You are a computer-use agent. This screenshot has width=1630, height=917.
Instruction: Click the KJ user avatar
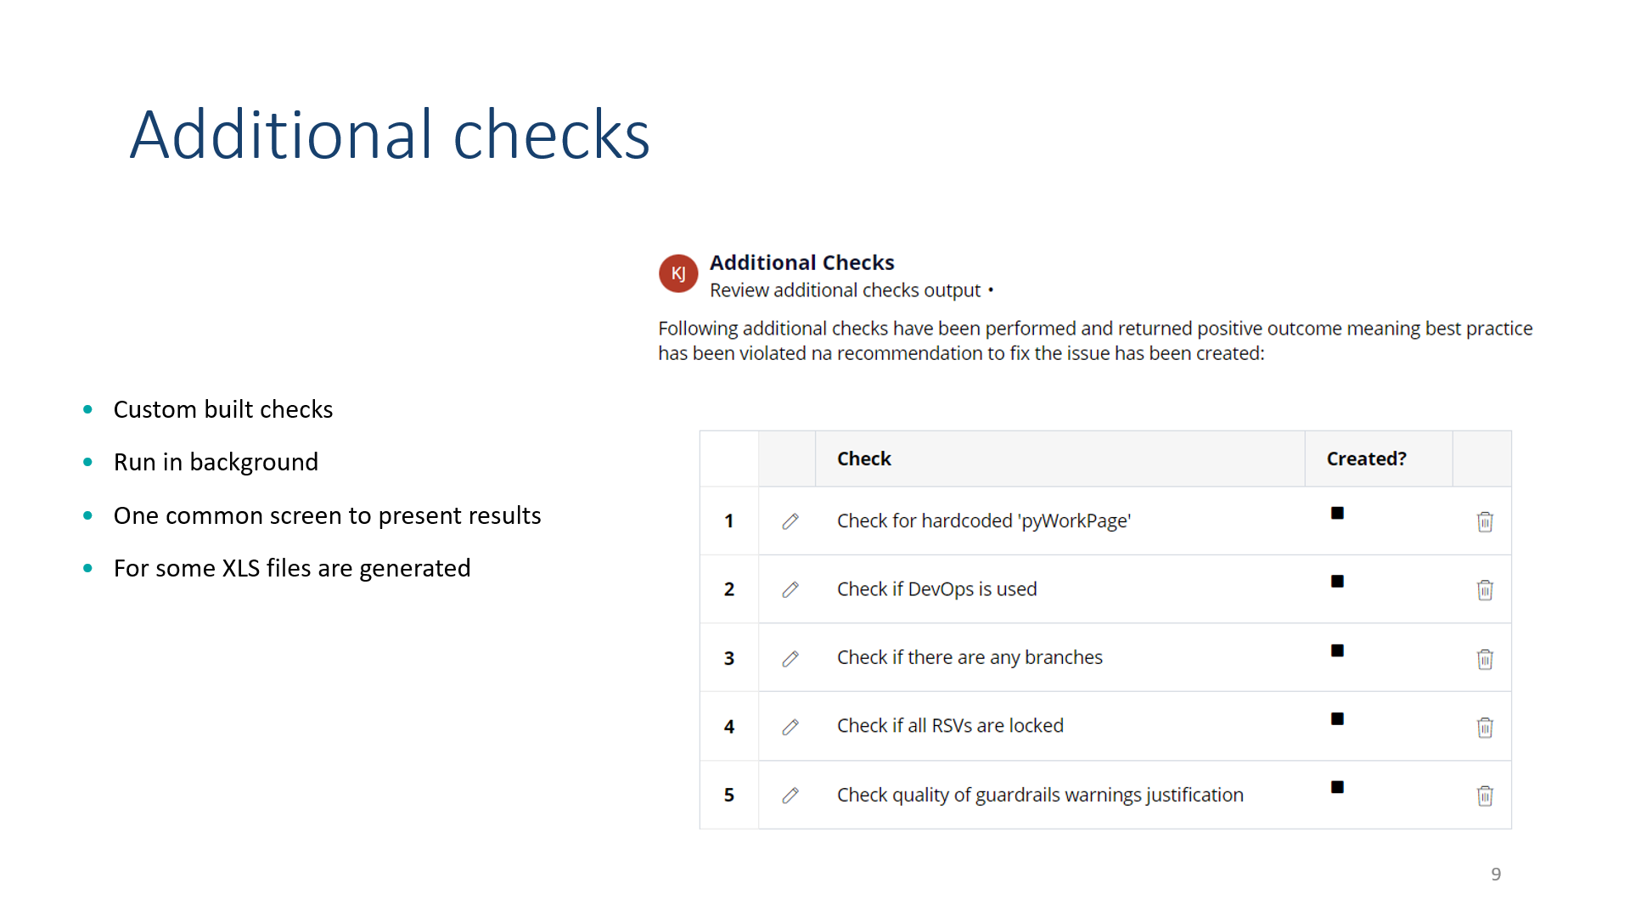(x=678, y=273)
